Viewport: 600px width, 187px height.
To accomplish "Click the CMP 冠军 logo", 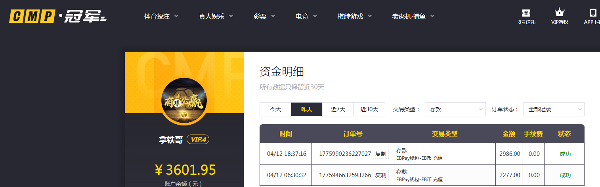I will click(x=58, y=17).
